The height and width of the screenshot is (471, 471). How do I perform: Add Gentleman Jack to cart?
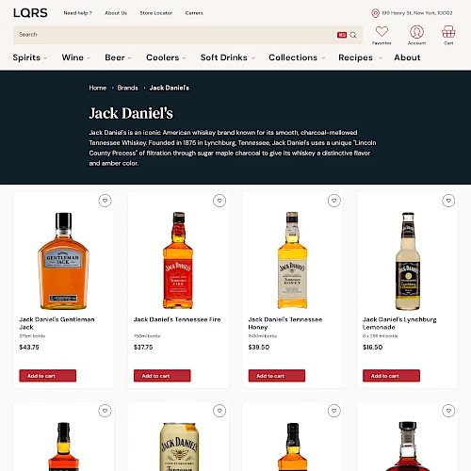[x=47, y=376]
